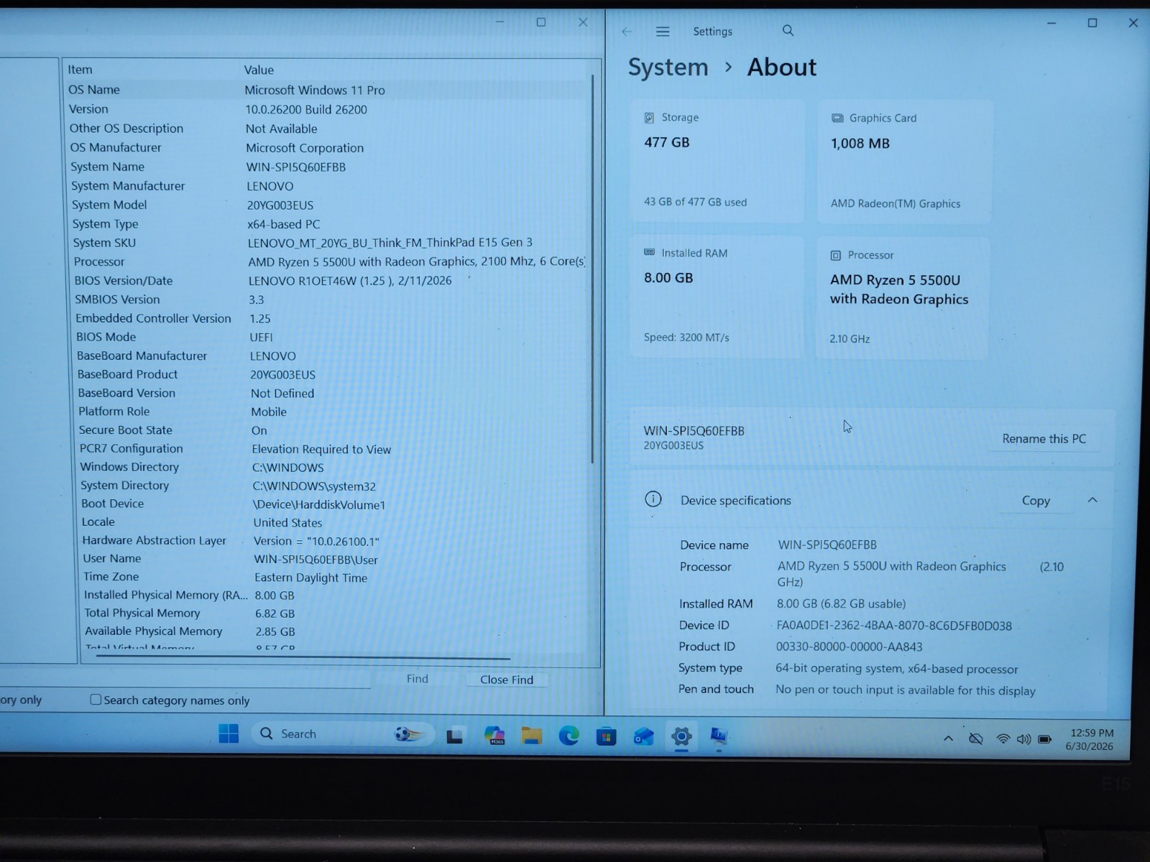Click the System breadcrumb link
1150x862 pixels.
coord(668,67)
